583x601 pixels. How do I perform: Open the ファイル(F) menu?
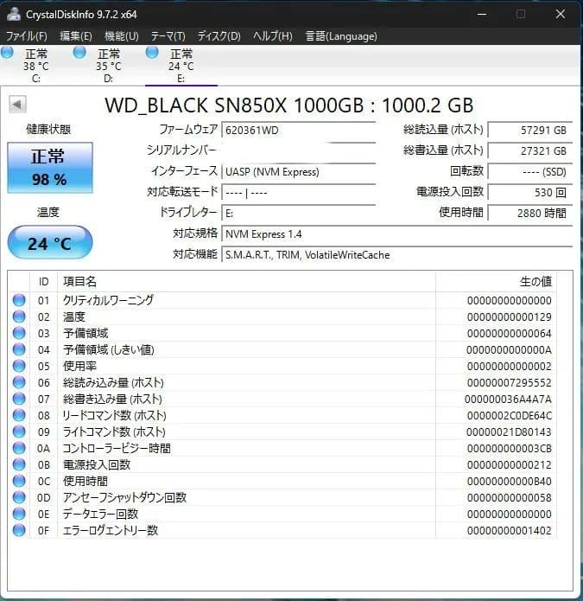(x=27, y=36)
